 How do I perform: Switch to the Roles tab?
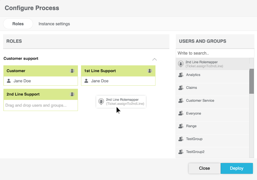pyautogui.click(x=18, y=24)
